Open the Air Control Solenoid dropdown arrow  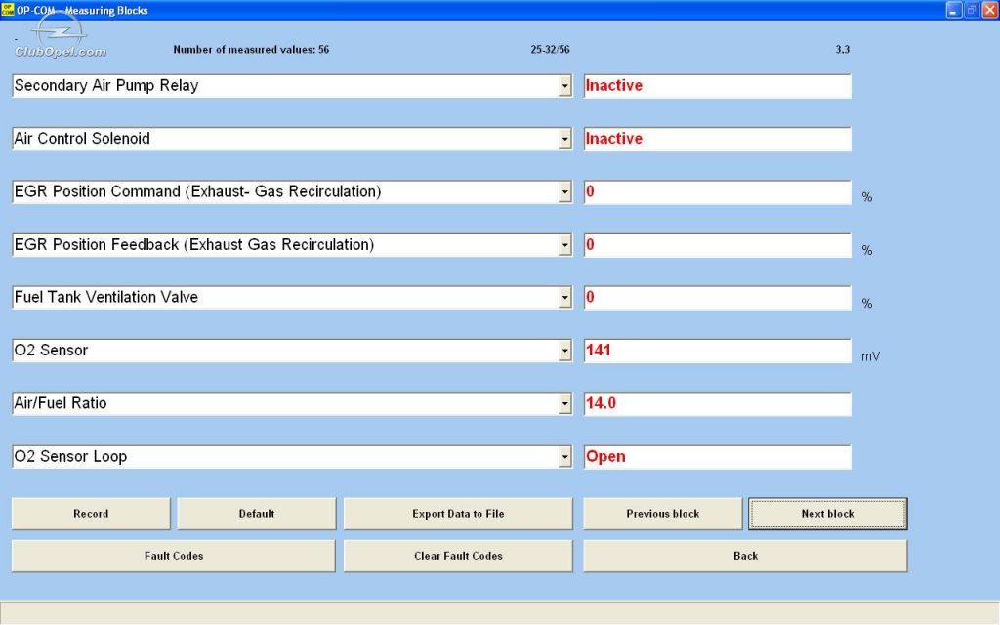click(x=564, y=139)
